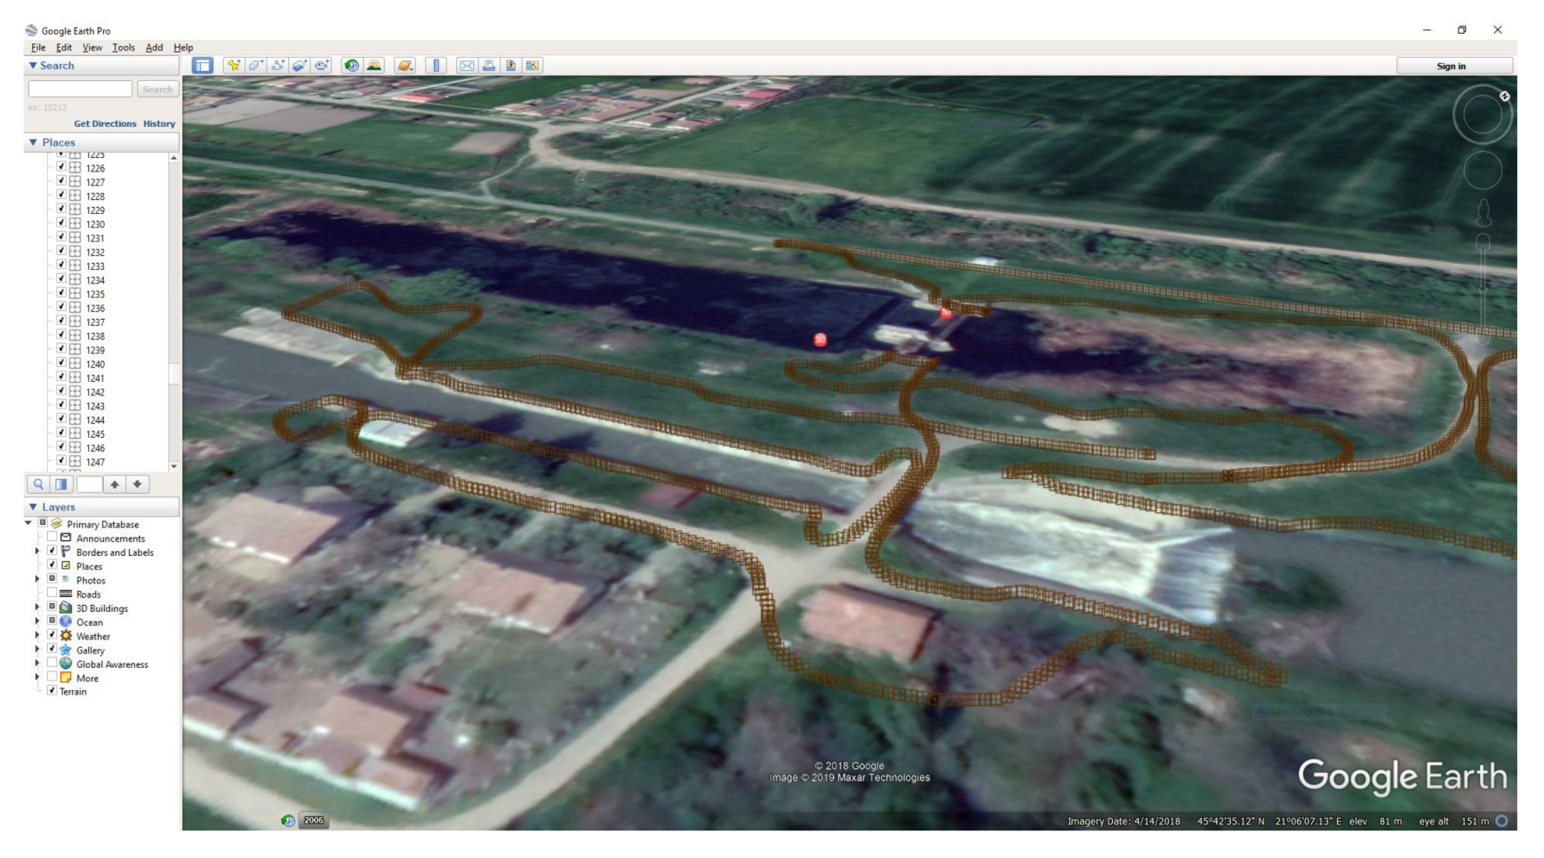Viewport: 1544px width, 858px height.
Task: Open the historical imagery clock tool
Action: coord(352,66)
